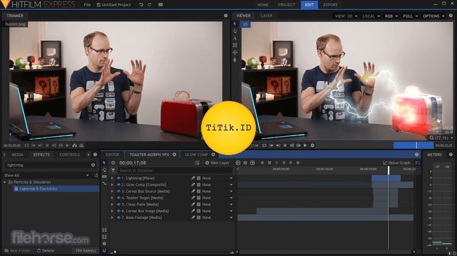The image size is (457, 256).
Task: Play the viewer preview
Action: coord(305,145)
